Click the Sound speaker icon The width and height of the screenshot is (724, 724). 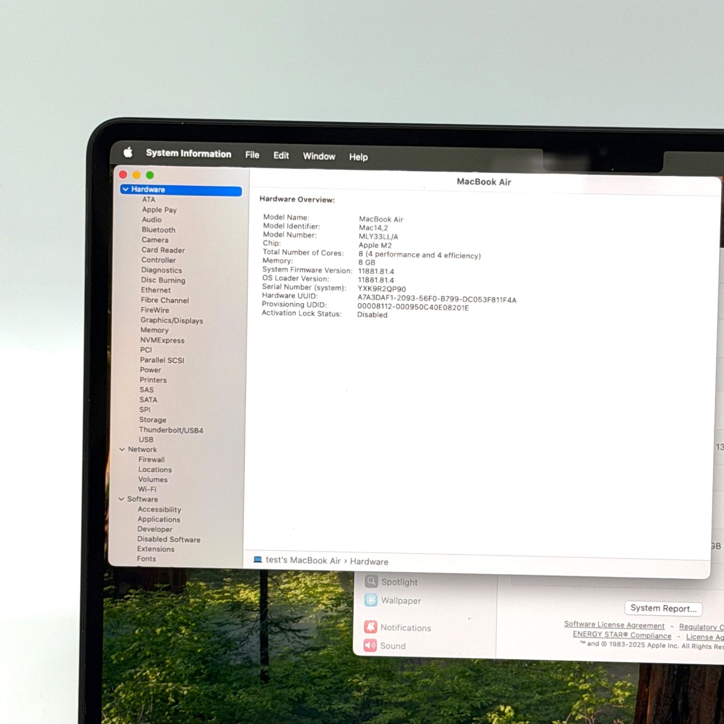coord(370,645)
